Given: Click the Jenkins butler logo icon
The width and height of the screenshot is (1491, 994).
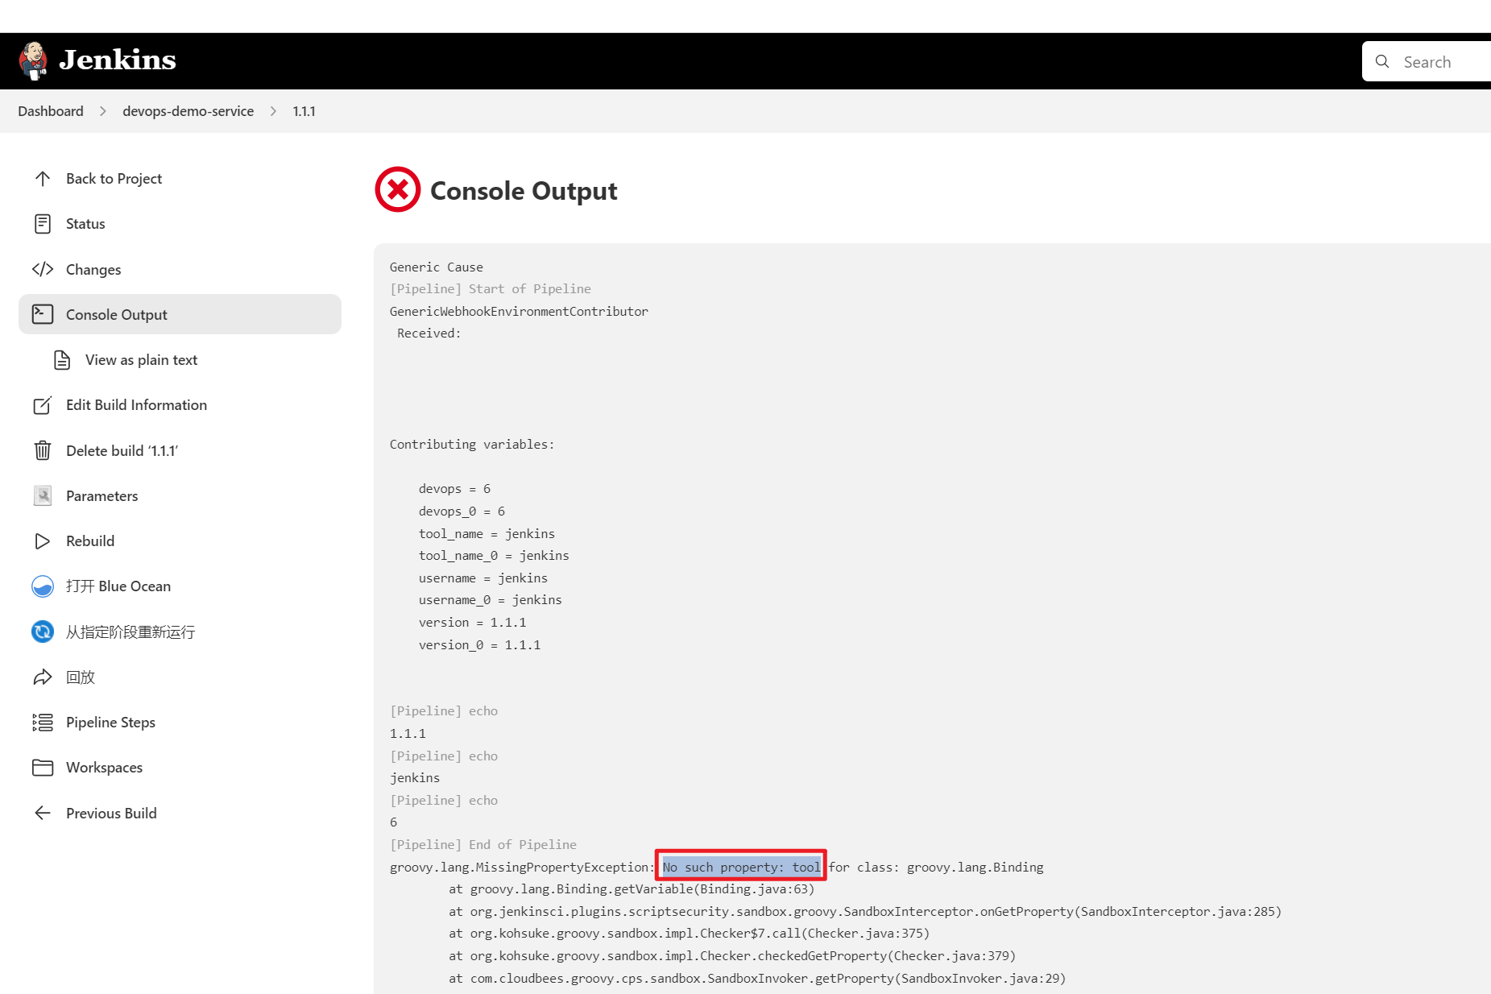Looking at the screenshot, I should (x=33, y=61).
